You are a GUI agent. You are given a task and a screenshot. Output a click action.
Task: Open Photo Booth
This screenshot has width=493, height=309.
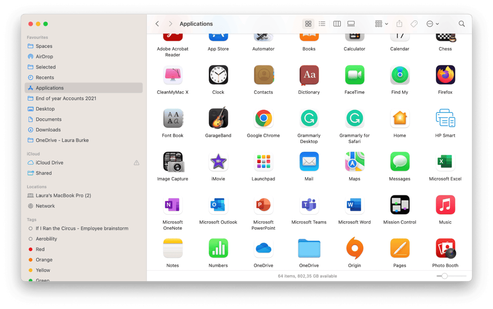pyautogui.click(x=445, y=248)
